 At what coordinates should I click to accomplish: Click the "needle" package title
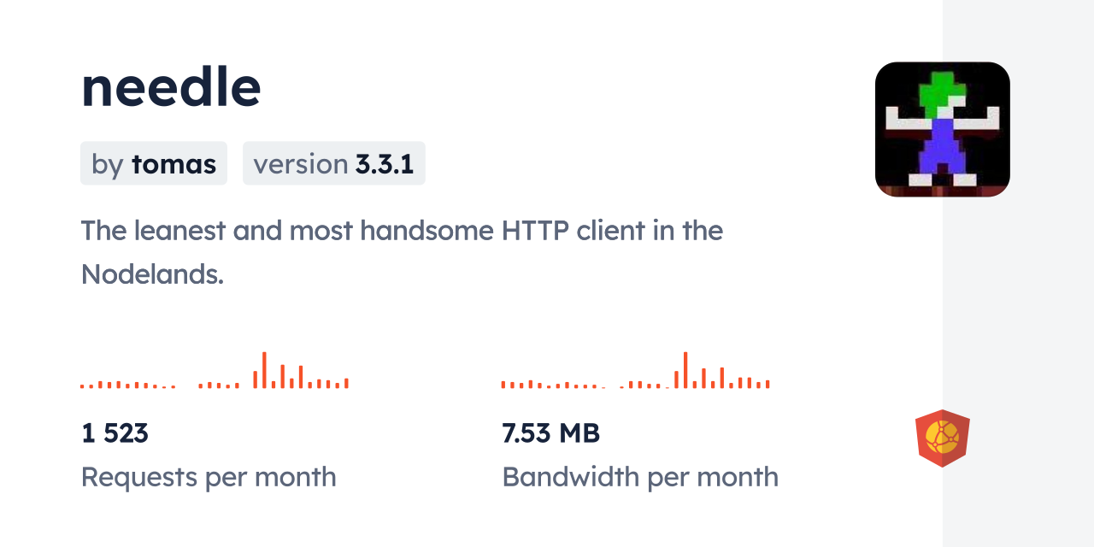pyautogui.click(x=171, y=87)
